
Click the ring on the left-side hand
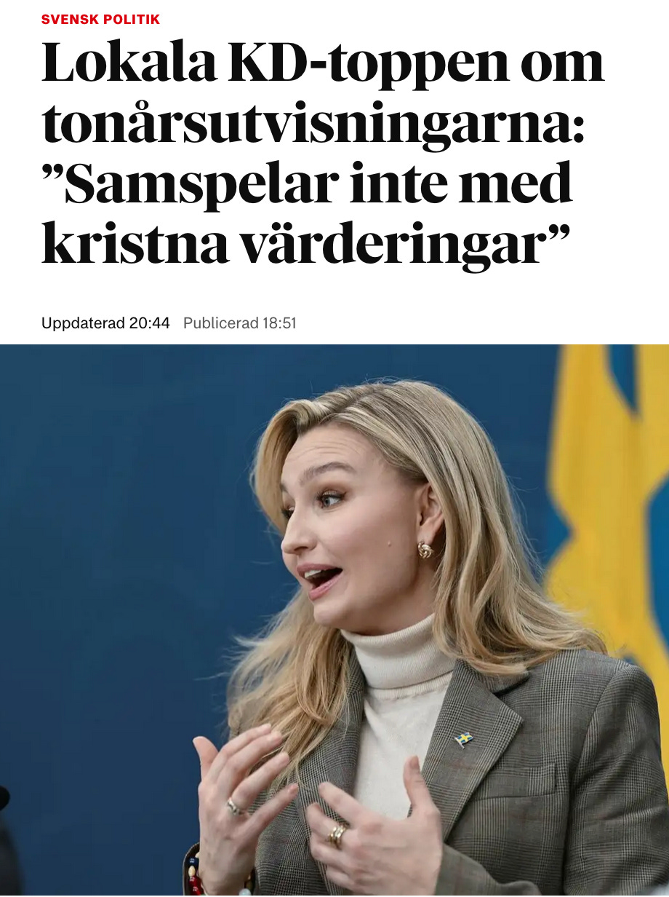click(235, 806)
